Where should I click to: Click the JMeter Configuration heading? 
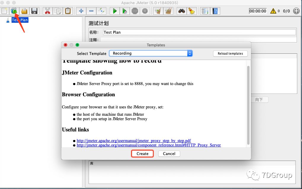[x=87, y=73]
